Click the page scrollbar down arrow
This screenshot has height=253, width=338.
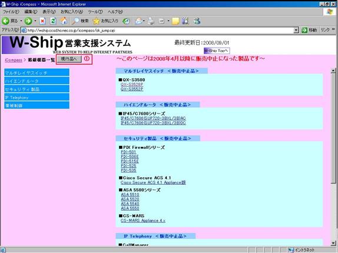point(333,244)
